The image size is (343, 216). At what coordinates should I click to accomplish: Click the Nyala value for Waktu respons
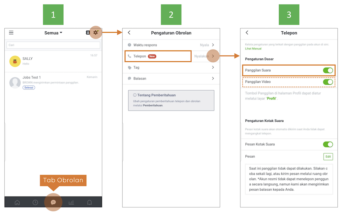tap(204, 45)
